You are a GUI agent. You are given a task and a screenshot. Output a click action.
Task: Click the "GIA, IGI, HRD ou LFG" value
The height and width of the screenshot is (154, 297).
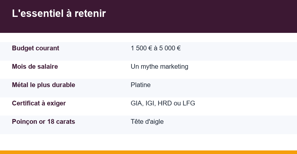(x=163, y=103)
